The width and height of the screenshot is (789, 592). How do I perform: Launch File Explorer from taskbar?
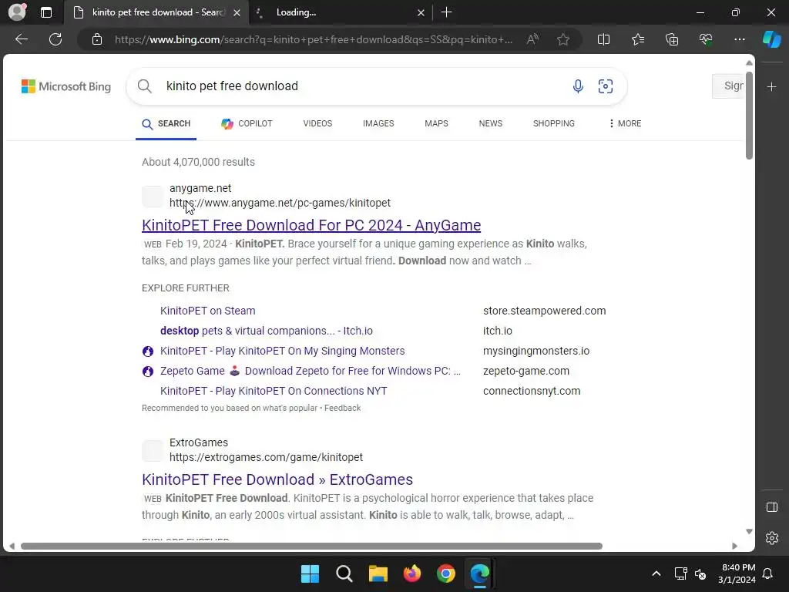pyautogui.click(x=378, y=573)
